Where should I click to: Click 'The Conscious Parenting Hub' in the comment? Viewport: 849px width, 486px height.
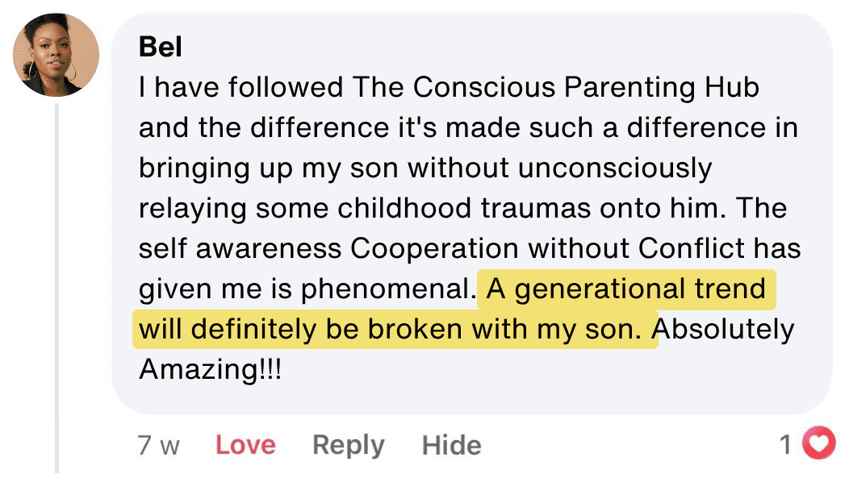point(555,87)
